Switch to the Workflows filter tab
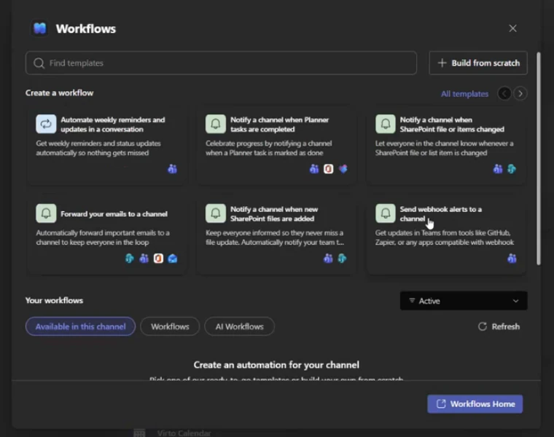Viewport: 554px width, 437px height. (170, 326)
